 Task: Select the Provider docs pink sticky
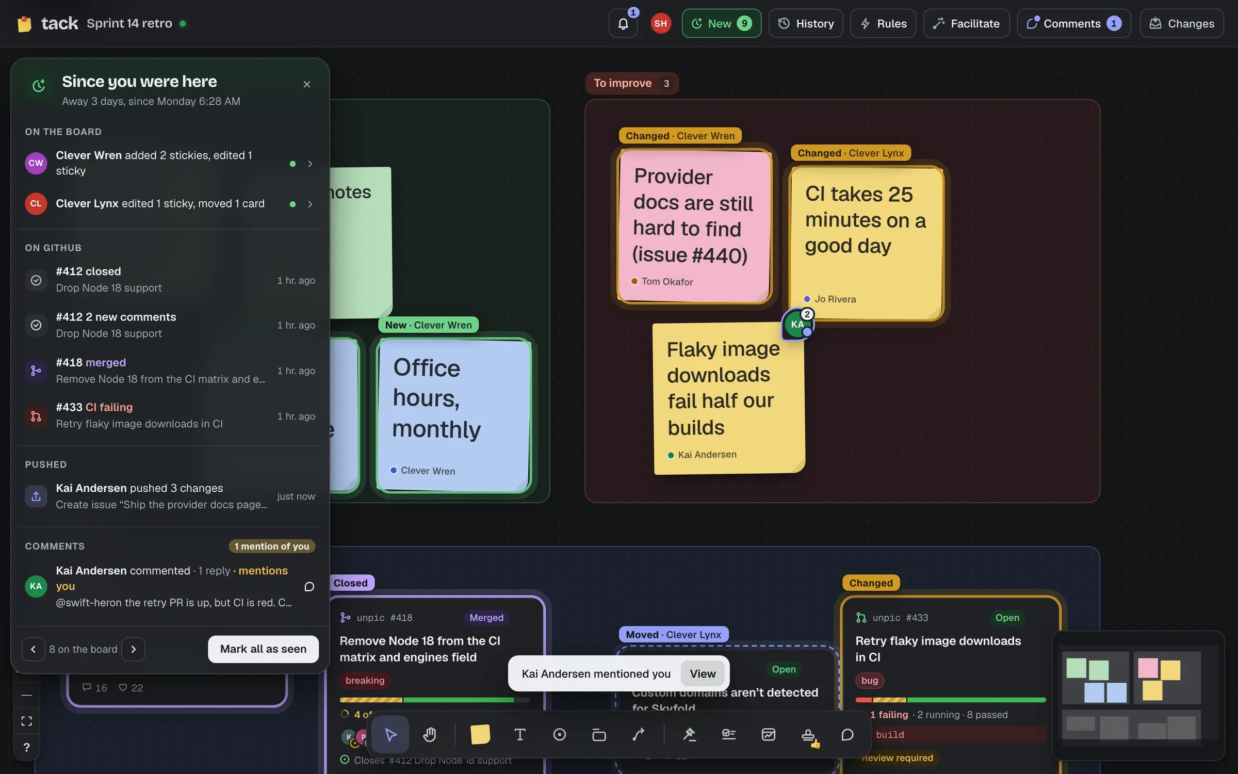click(x=694, y=226)
